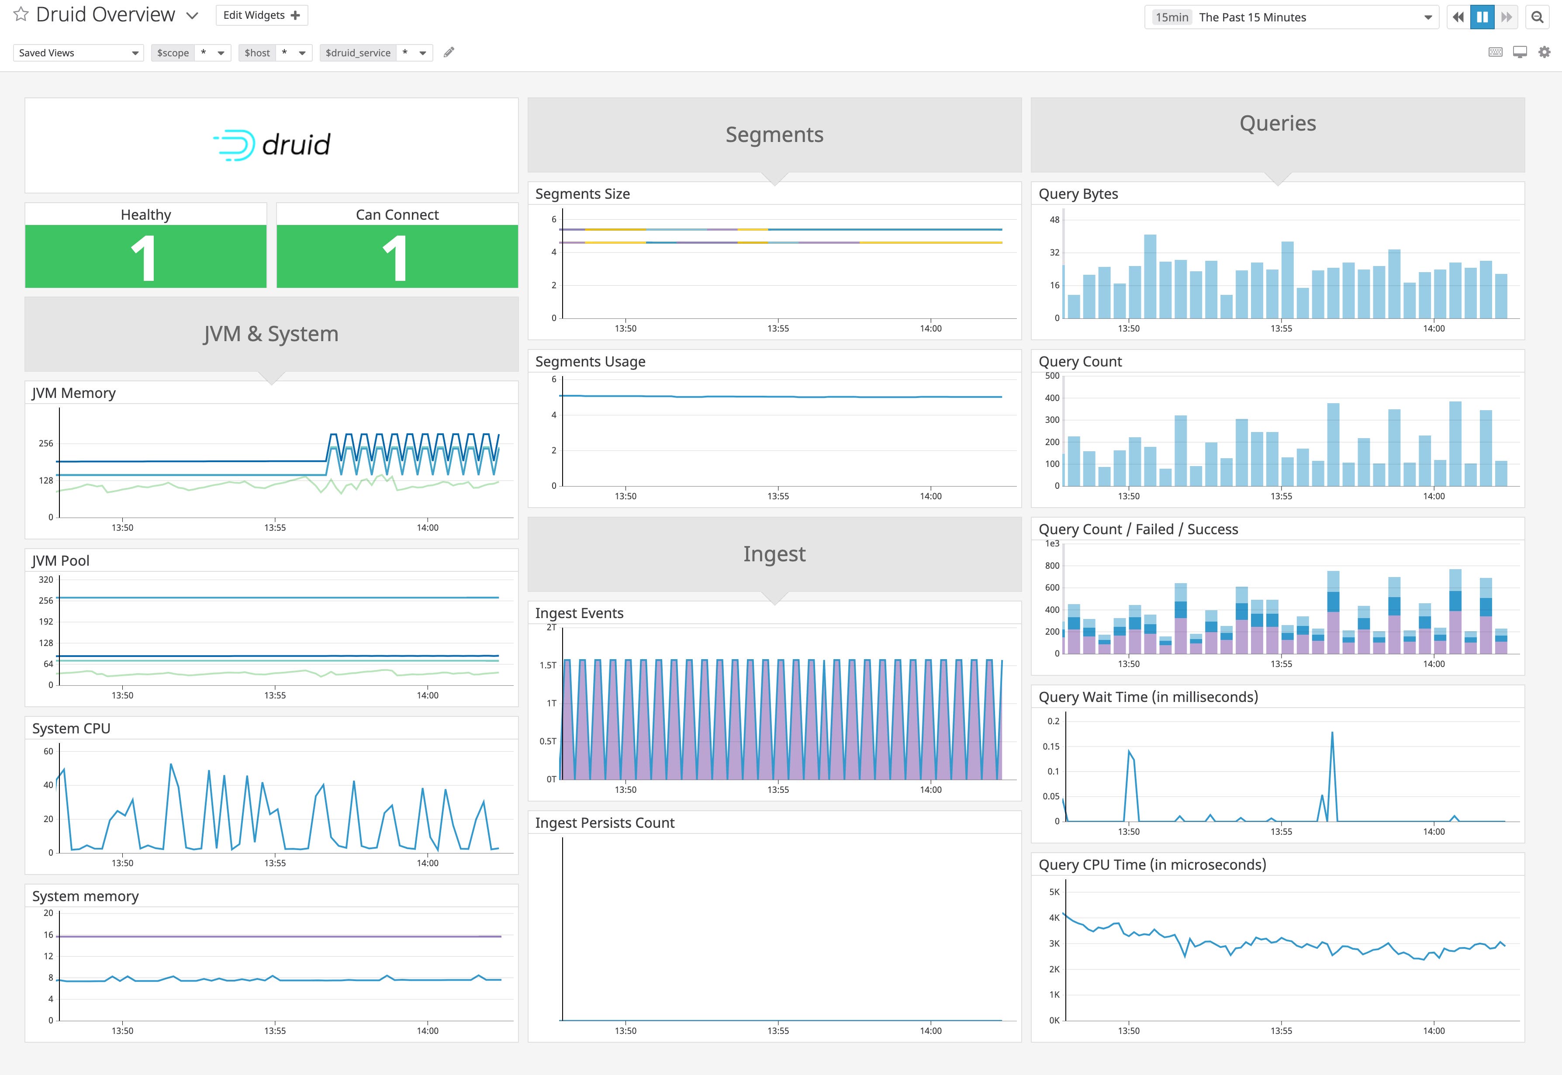The width and height of the screenshot is (1562, 1075).
Task: Click the Edit Widgets button
Action: coord(261,14)
